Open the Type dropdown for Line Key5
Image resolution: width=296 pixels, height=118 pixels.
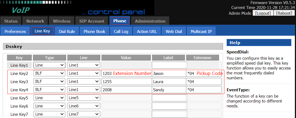click(x=49, y=98)
